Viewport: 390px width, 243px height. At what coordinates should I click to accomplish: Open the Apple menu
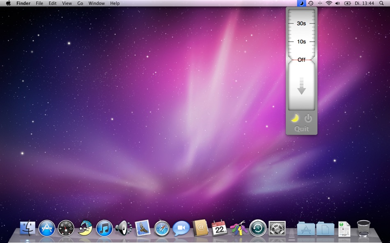click(8, 3)
